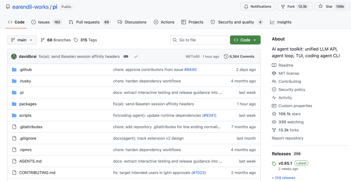Click the file icon of the .gitignore row

click(14, 138)
